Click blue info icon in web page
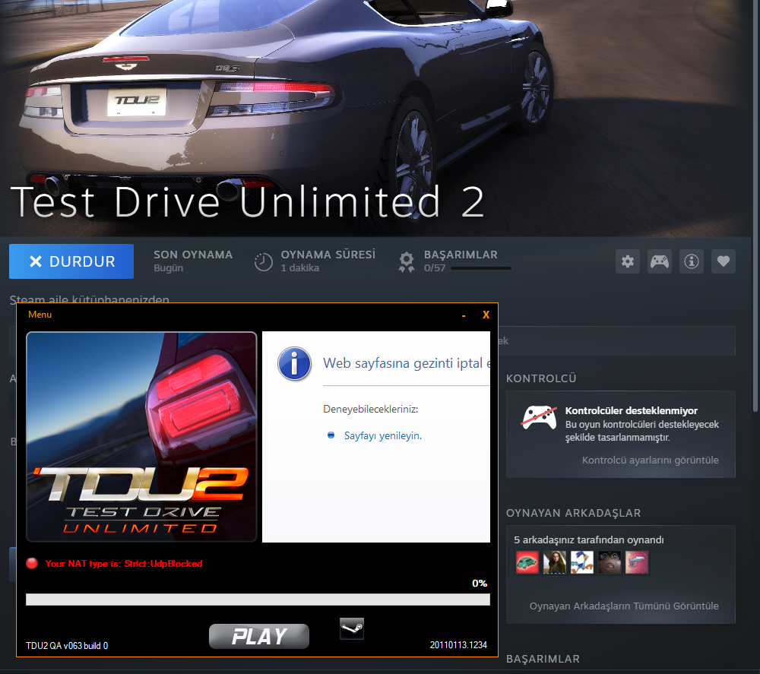 click(x=294, y=364)
